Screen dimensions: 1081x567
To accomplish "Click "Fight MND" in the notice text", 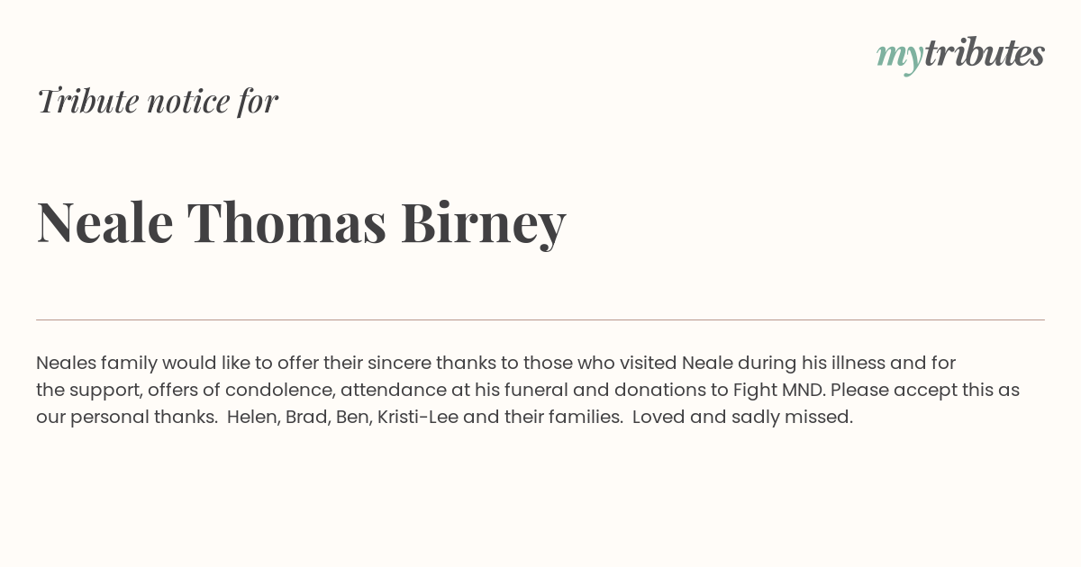I will (779, 391).
